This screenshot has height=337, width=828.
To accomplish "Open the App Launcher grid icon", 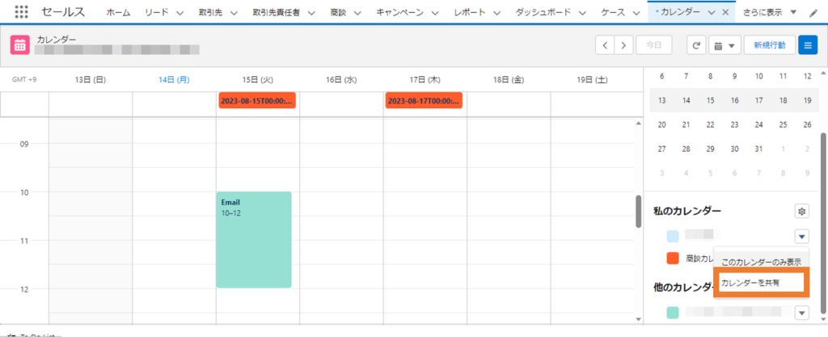I will (22, 12).
